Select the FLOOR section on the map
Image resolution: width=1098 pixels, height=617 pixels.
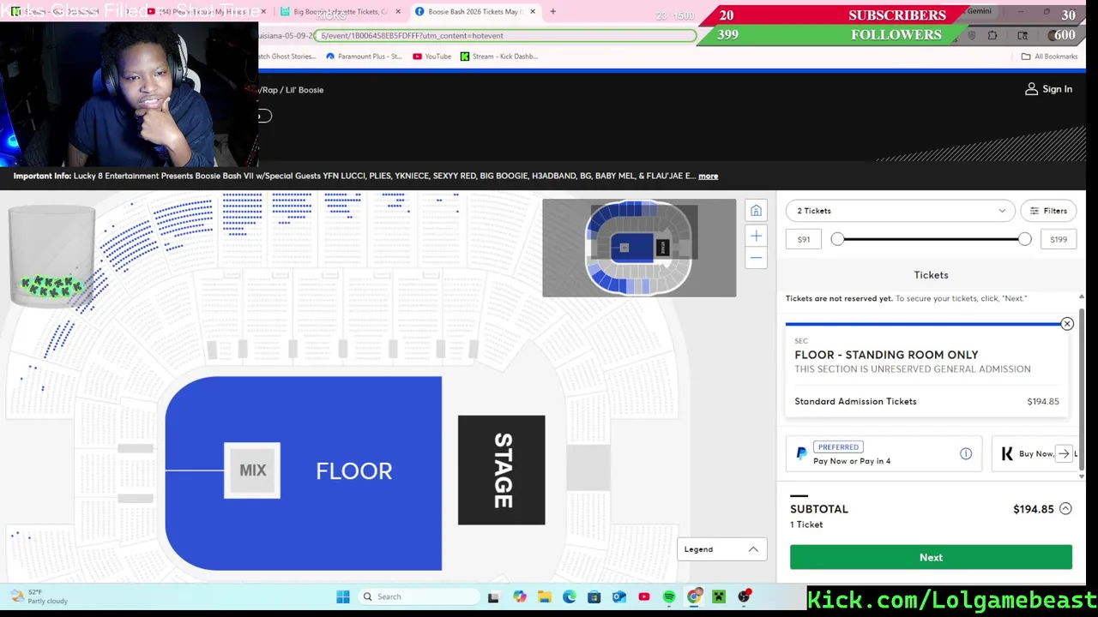pos(353,470)
